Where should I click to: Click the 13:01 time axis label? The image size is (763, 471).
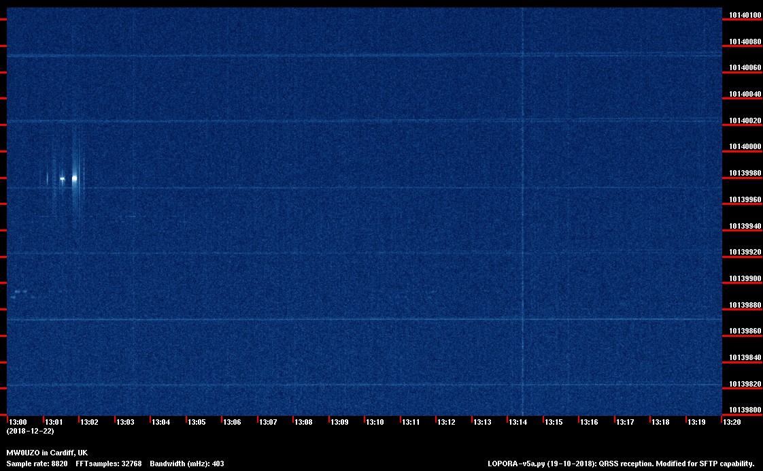(53, 422)
